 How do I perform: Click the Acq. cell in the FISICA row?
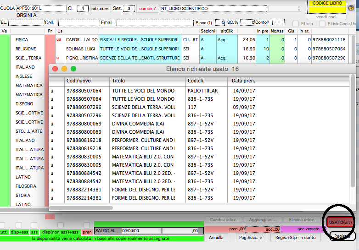coord(227,40)
